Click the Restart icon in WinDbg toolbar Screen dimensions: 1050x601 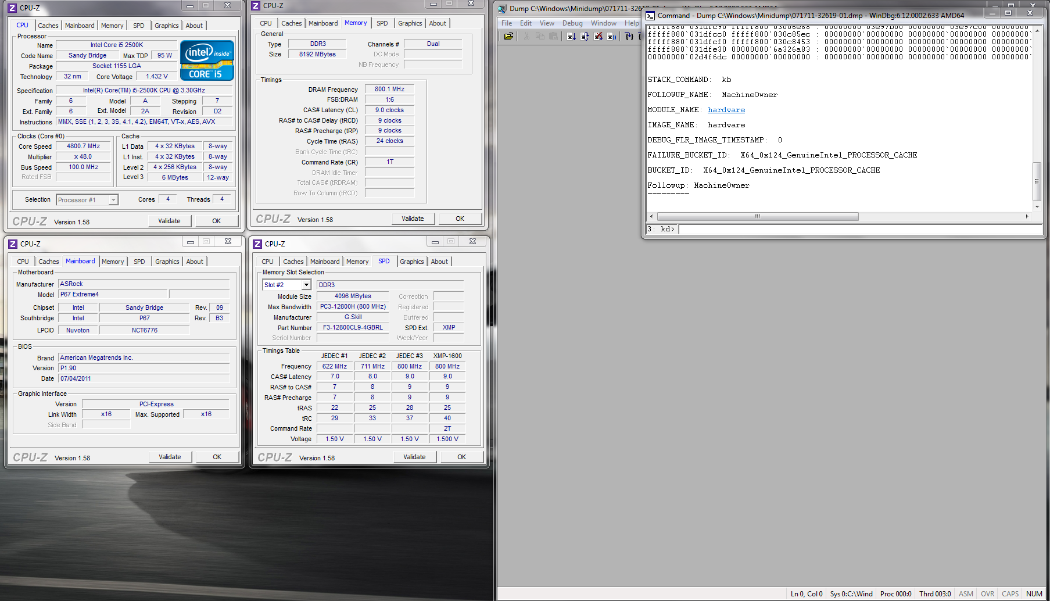(x=585, y=36)
